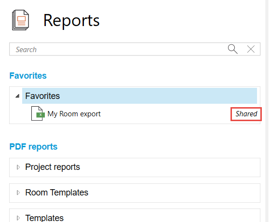Clear search with the X icon
The image size is (271, 222).
click(251, 49)
